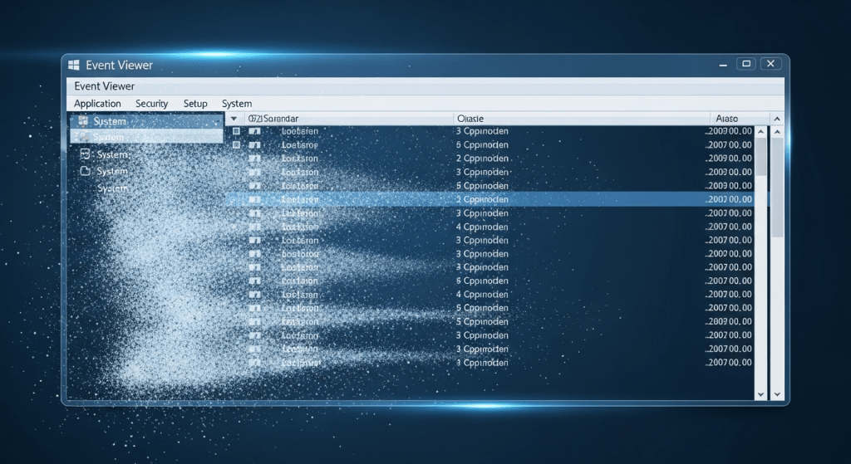
Task: Tick the checkbox on the second event row
Action: [236, 144]
